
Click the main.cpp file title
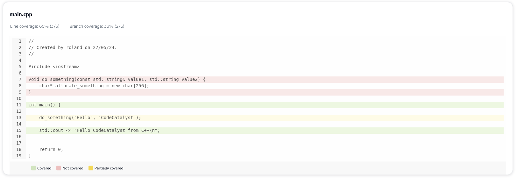(21, 14)
